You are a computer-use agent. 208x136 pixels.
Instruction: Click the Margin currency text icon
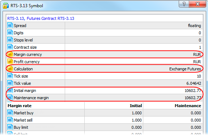[10, 54]
